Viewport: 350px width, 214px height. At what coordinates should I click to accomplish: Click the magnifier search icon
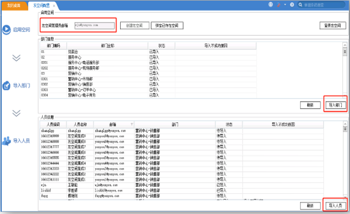pos(300,5)
